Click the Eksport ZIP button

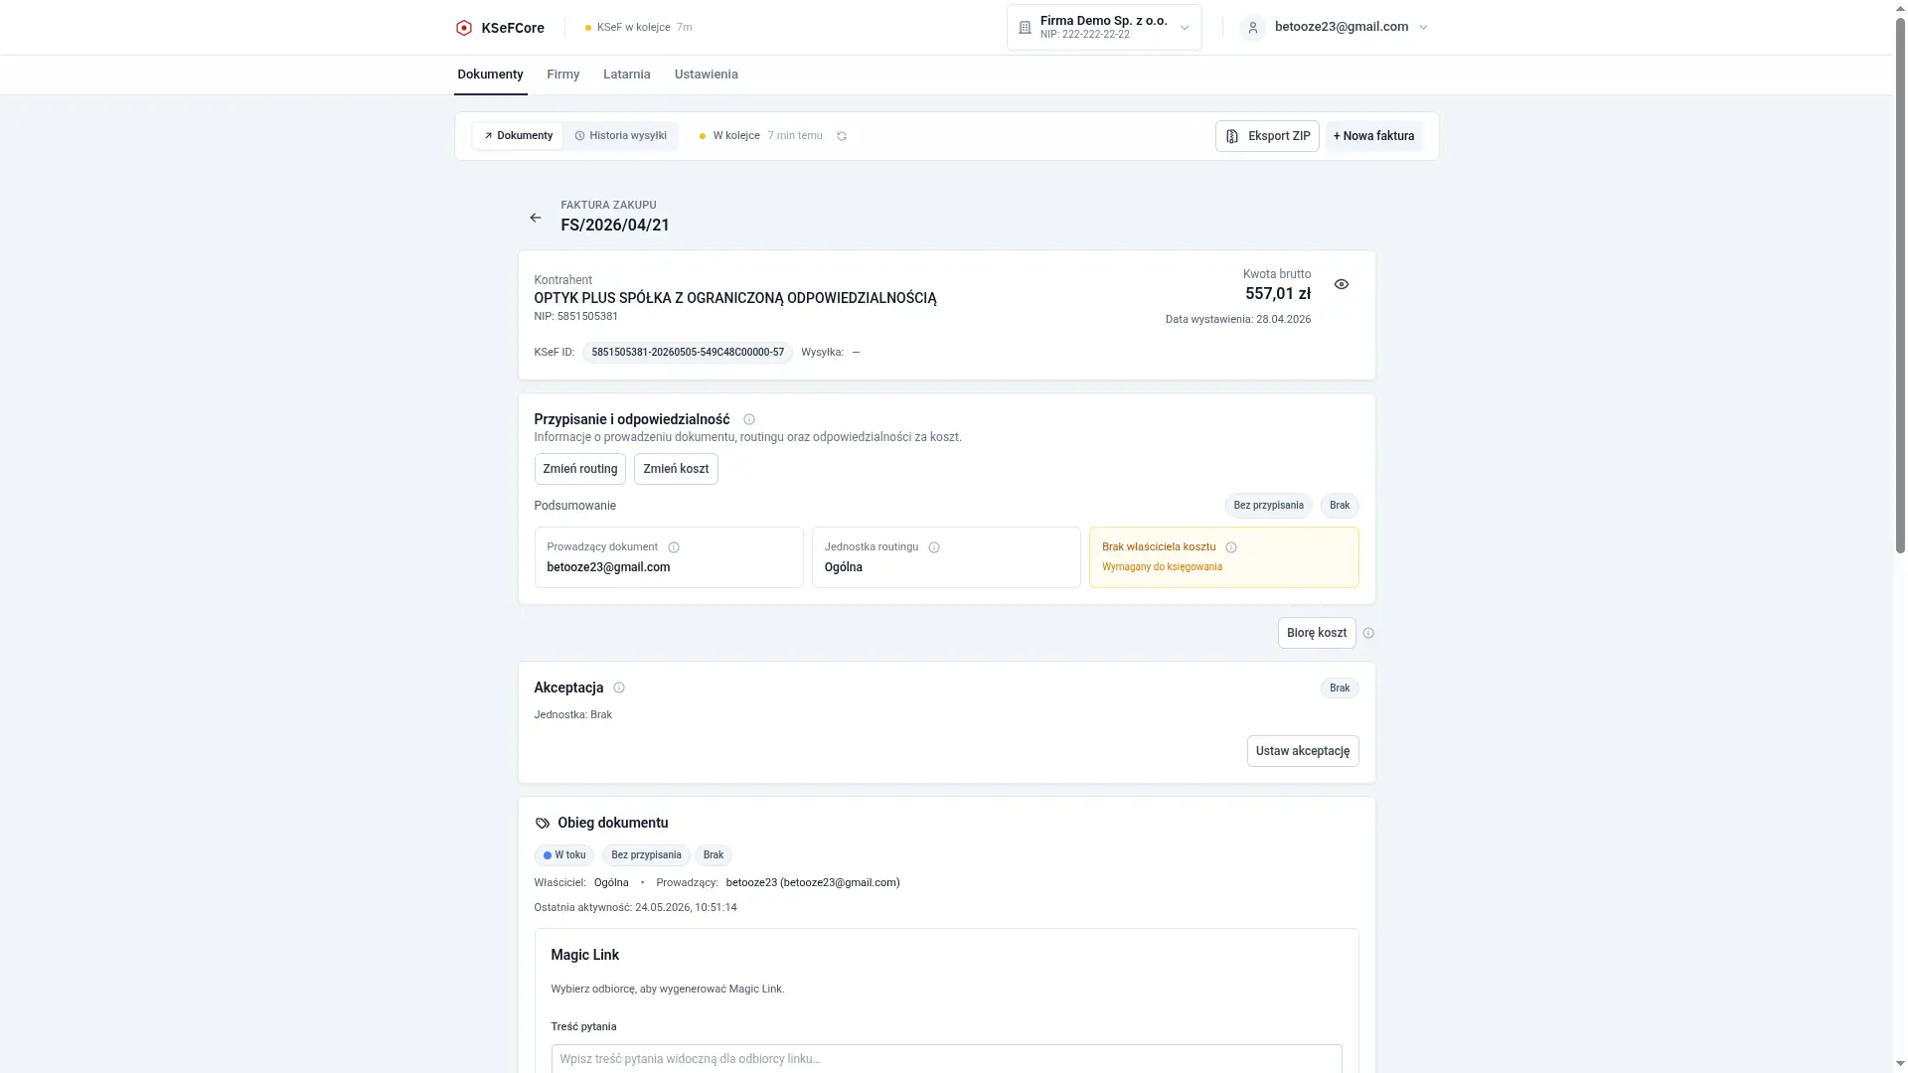point(1267,136)
